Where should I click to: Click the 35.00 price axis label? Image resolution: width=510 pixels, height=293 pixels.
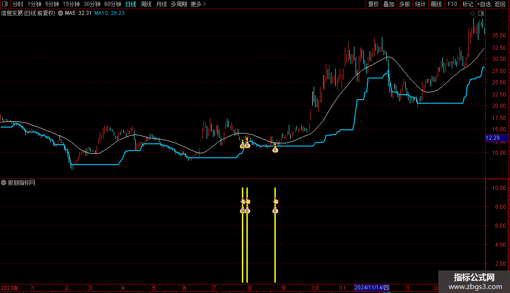499,36
